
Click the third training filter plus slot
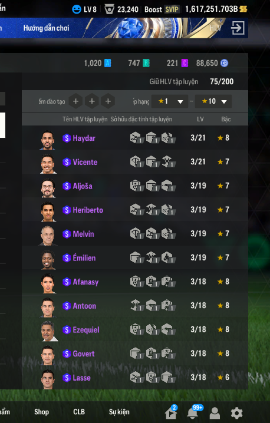tap(108, 101)
